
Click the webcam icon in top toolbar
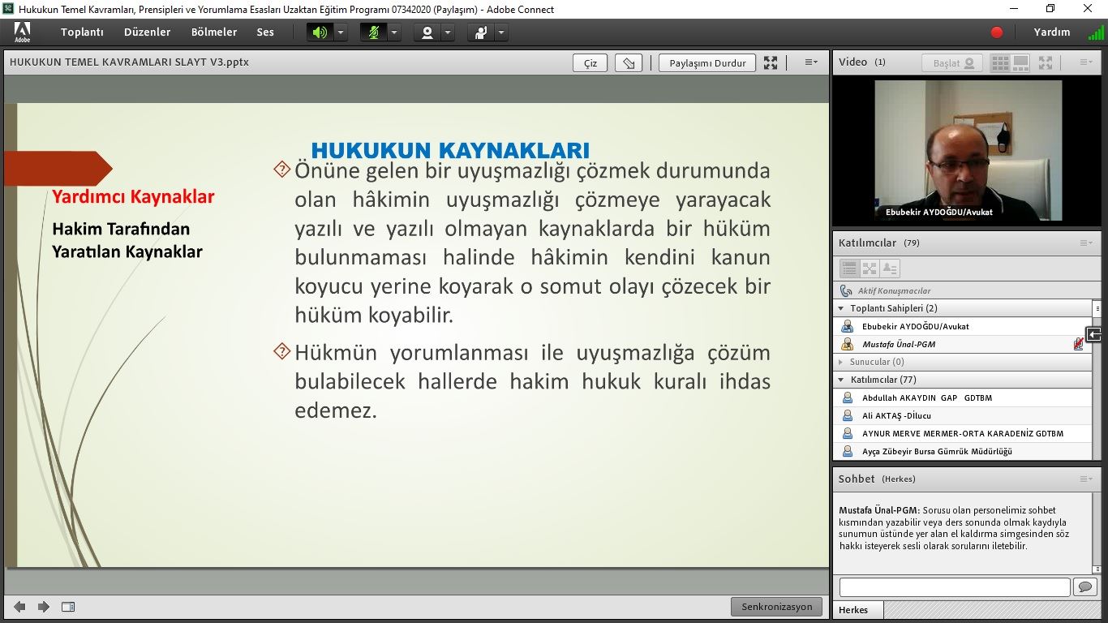(x=427, y=32)
